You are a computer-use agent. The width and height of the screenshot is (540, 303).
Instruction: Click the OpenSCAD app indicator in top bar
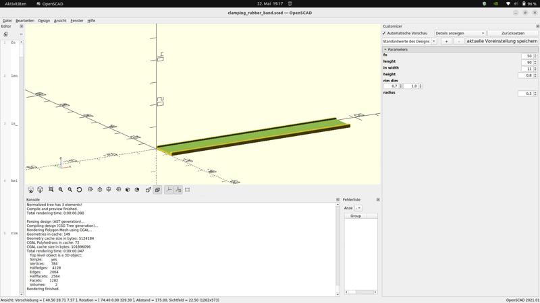click(x=50, y=4)
